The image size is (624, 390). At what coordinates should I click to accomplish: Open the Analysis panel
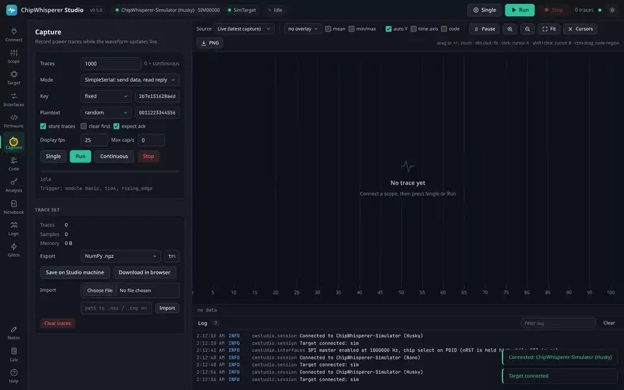(x=14, y=185)
